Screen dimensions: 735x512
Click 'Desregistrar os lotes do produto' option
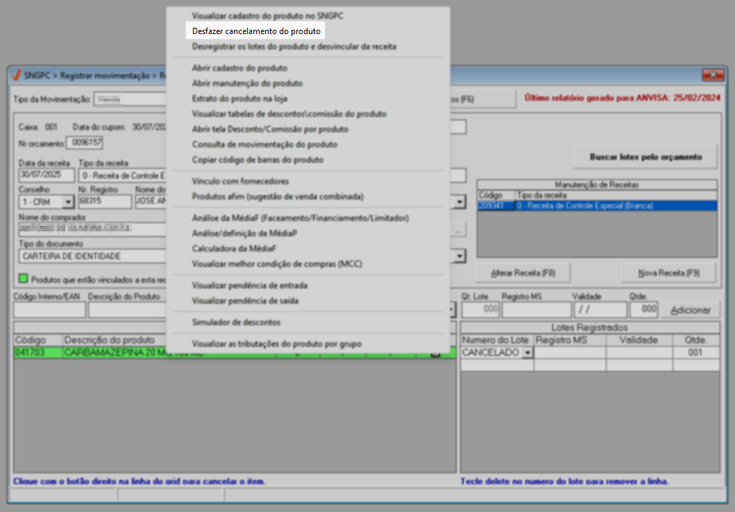pyautogui.click(x=294, y=47)
